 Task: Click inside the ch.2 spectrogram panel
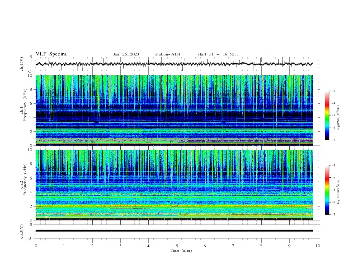[174, 185]
